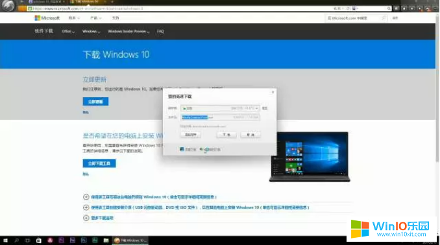Click the Microsoft logo in the header
440x245 pixels.
click(x=47, y=18)
